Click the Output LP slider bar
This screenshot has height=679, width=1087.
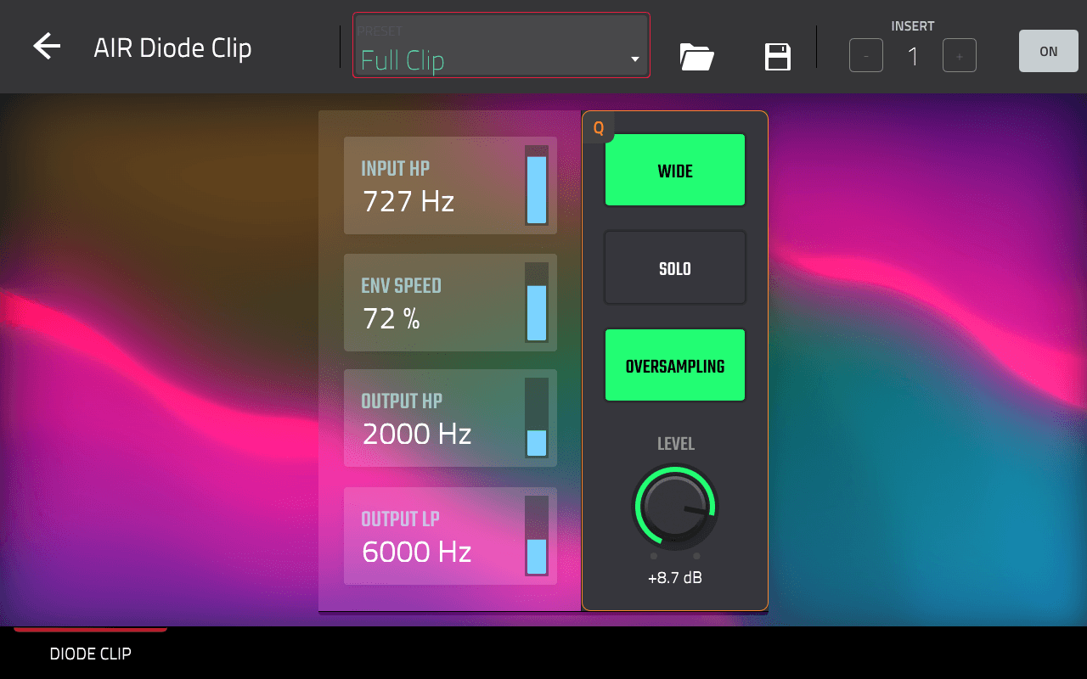pyautogui.click(x=537, y=536)
